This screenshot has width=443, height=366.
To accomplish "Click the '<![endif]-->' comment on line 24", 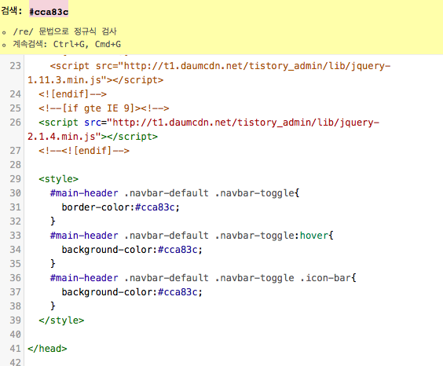I will [72, 94].
